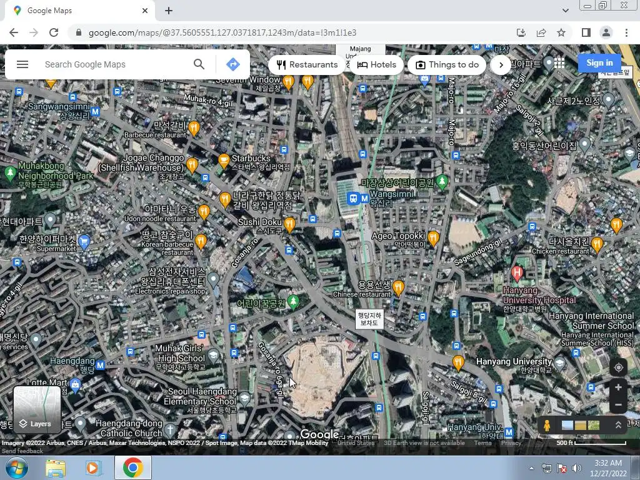Open the Privacy link in footer
The width and height of the screenshot is (640, 480).
point(511,443)
